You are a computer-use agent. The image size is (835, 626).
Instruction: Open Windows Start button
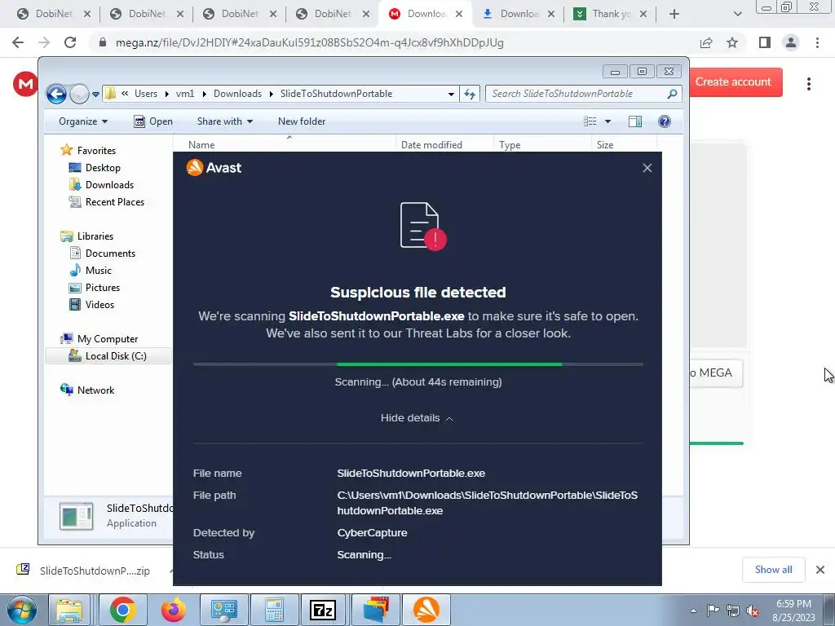coord(21,610)
